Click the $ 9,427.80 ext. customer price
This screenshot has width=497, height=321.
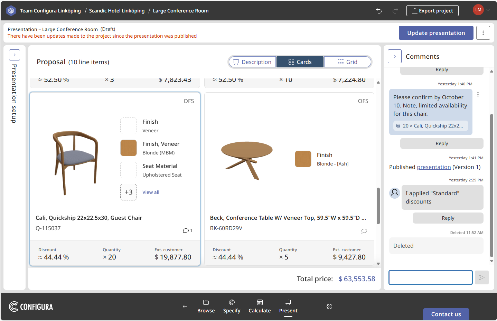coord(349,257)
